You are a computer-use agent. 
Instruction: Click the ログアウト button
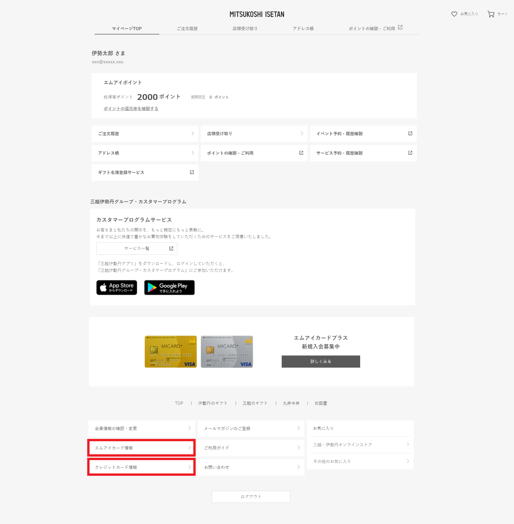pos(251,497)
